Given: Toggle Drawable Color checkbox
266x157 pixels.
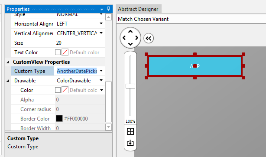Looking at the screenshot, I should [x=58, y=90].
